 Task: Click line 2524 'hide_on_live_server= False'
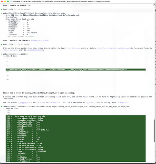(76, 149)
